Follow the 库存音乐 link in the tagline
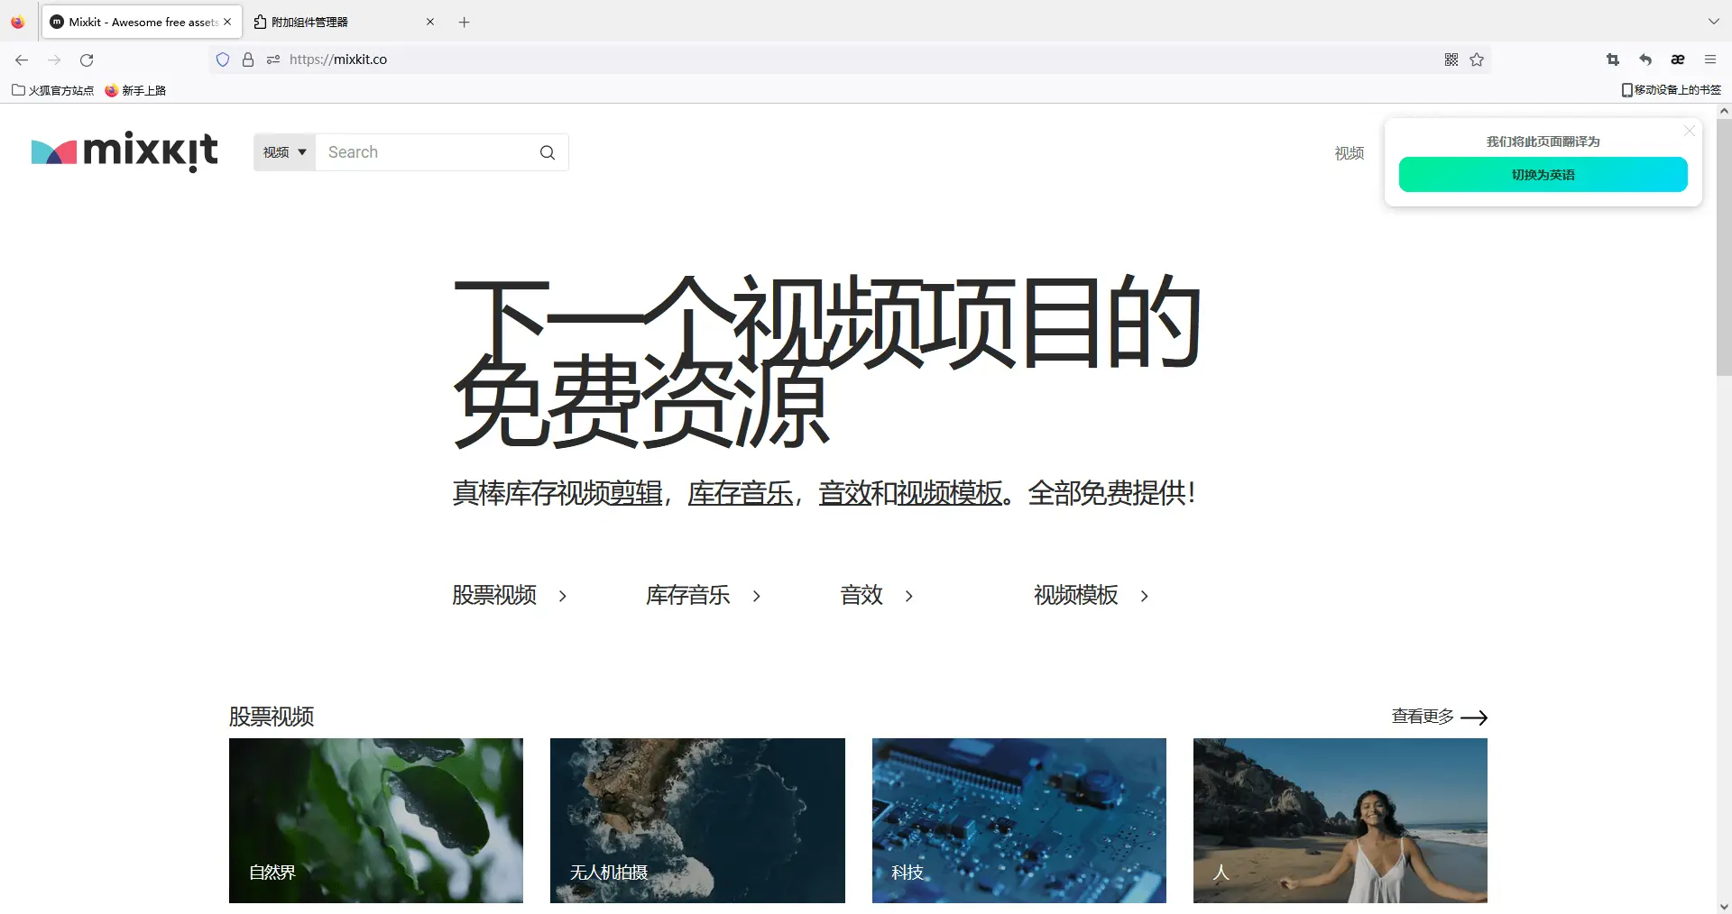Viewport: 1732px width, 914px height. point(741,493)
